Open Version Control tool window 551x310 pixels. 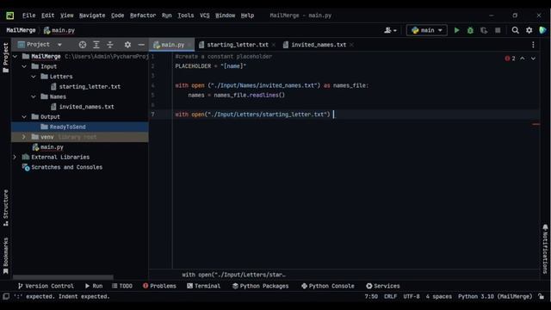[x=46, y=286]
